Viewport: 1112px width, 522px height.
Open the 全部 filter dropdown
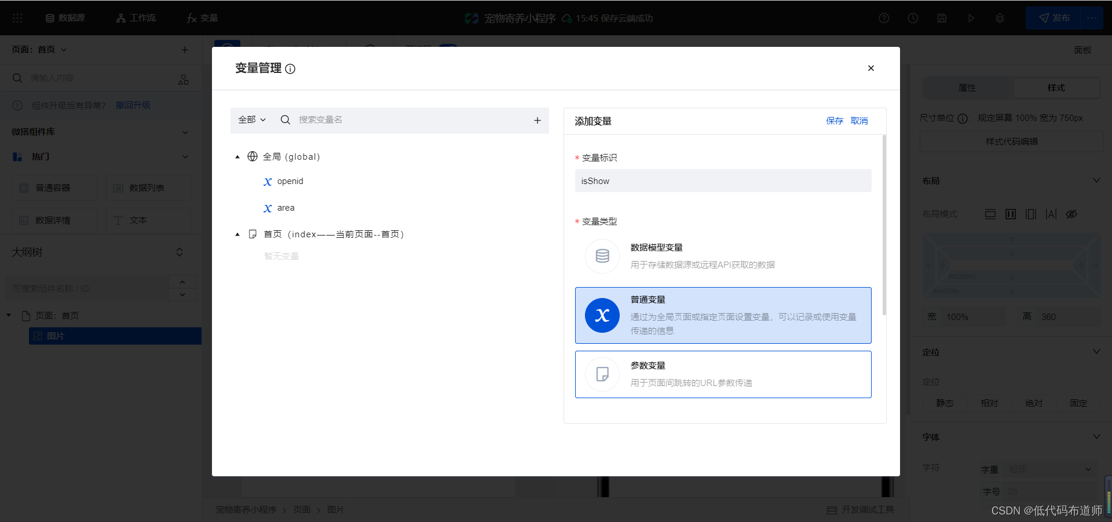(x=252, y=120)
